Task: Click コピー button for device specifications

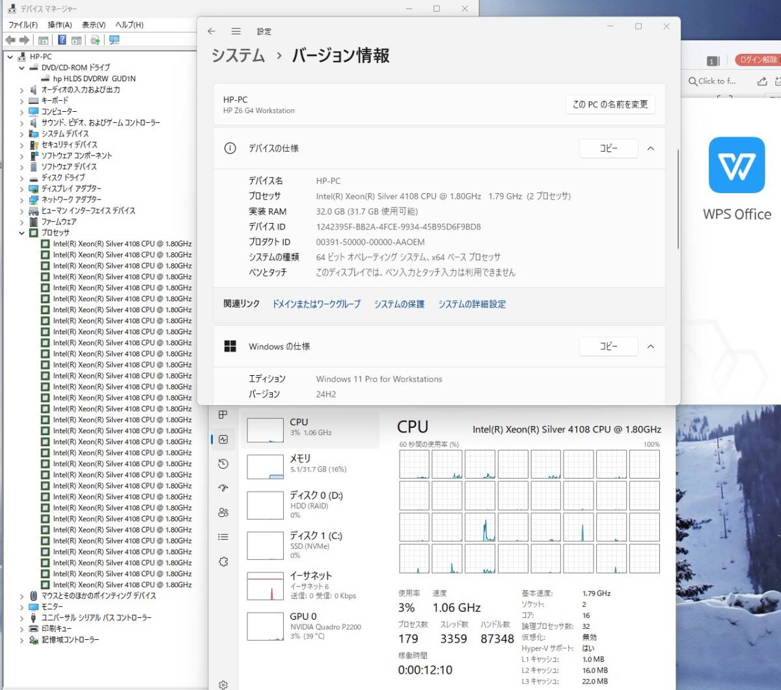Action: coord(609,148)
